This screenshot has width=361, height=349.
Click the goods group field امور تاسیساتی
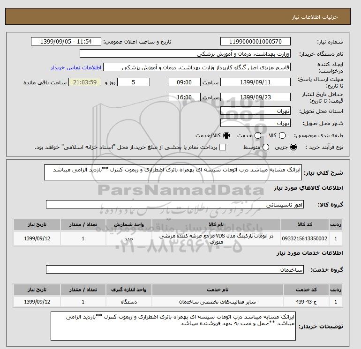coord(175,204)
